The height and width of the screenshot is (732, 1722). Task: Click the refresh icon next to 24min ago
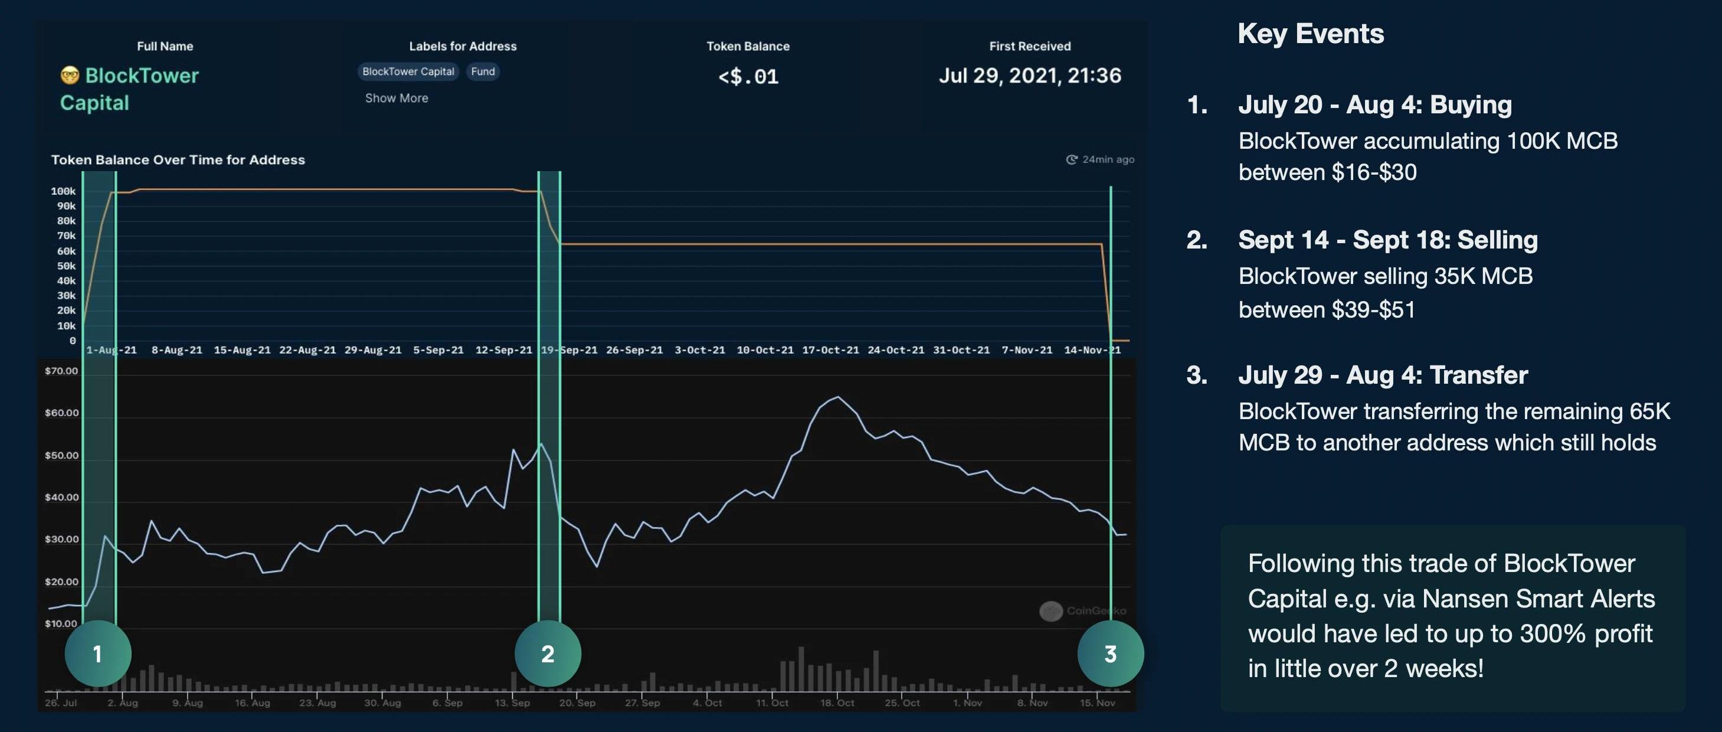click(x=1071, y=159)
